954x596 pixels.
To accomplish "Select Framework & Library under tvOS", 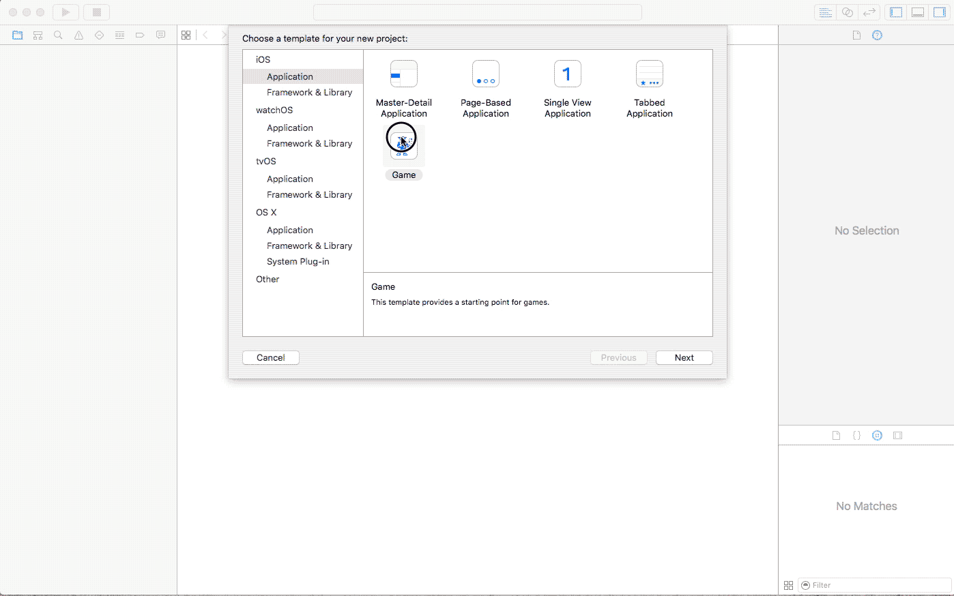I will tap(310, 194).
